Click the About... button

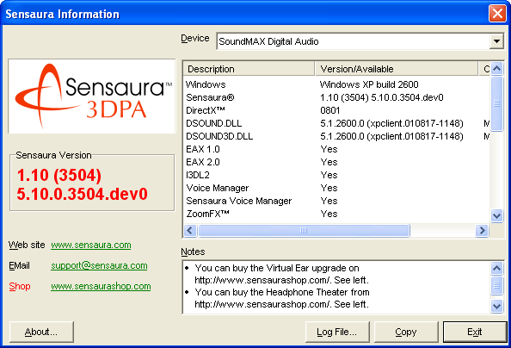tap(41, 332)
